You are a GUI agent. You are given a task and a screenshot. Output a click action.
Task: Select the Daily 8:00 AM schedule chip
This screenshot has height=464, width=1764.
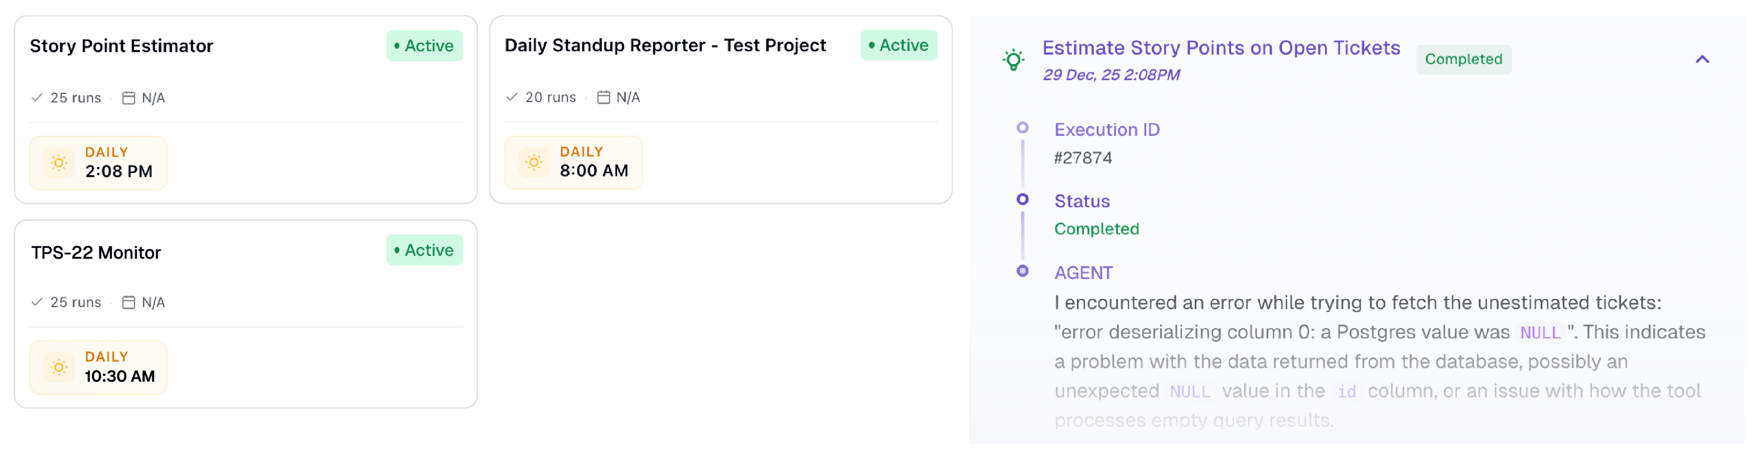point(573,163)
